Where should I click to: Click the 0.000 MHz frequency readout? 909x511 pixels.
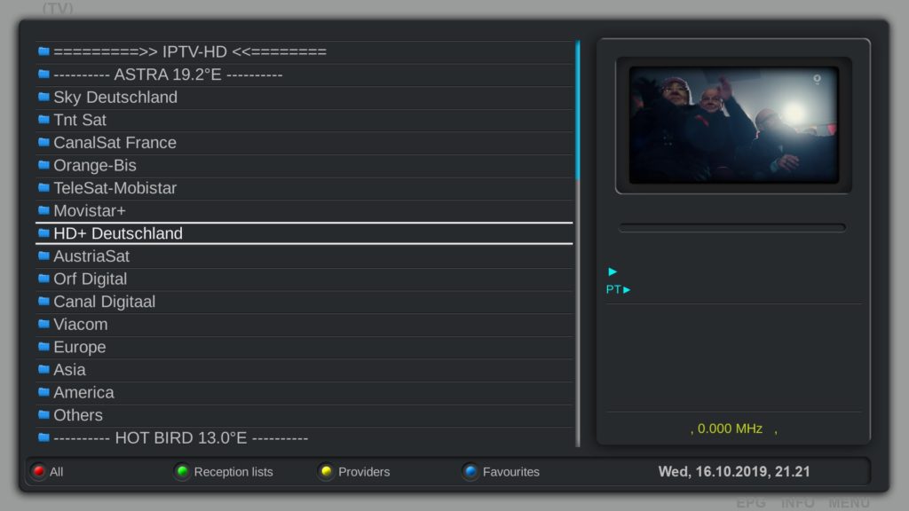pyautogui.click(x=730, y=428)
